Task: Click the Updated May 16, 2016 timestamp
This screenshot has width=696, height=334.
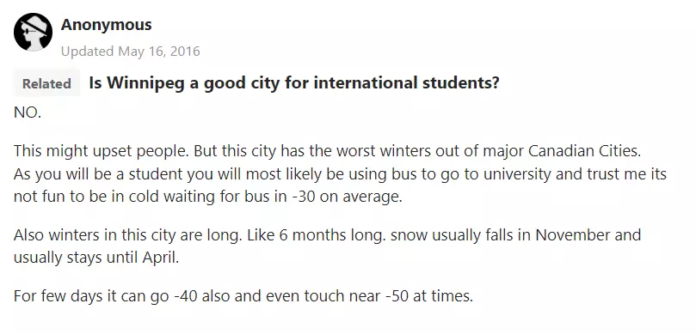Action: tap(131, 52)
